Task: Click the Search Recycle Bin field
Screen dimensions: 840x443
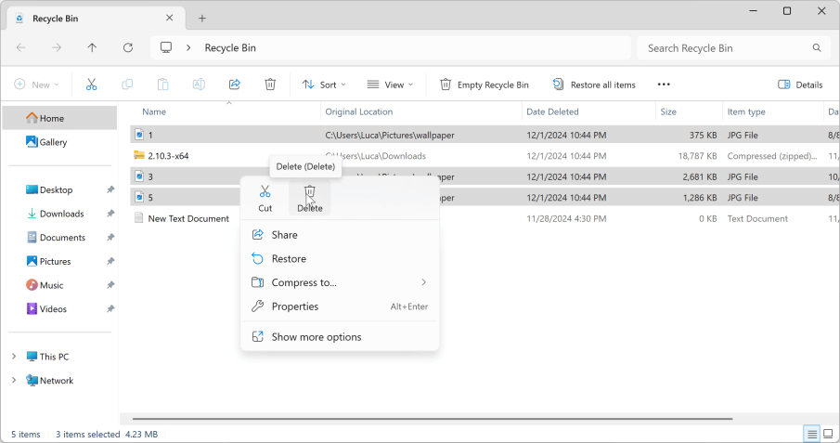Action: coord(724,47)
